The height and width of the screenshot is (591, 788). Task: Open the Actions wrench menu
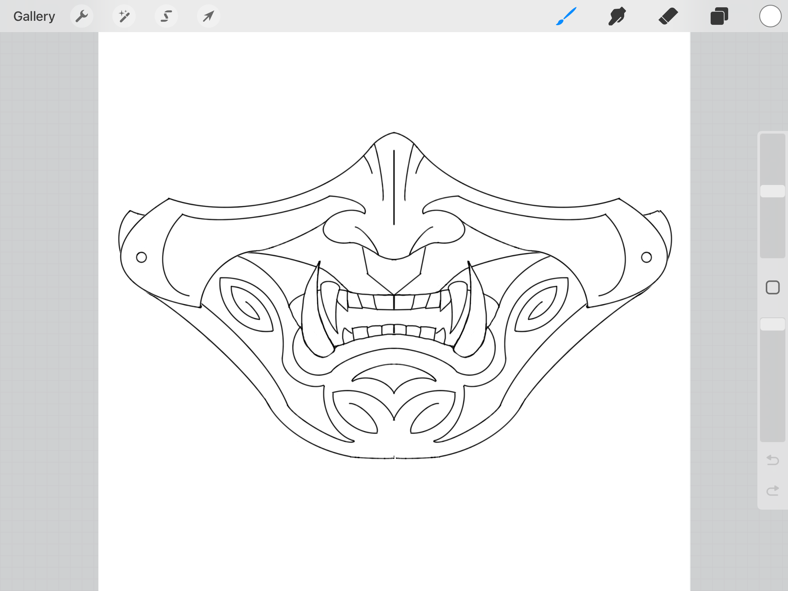coord(82,16)
